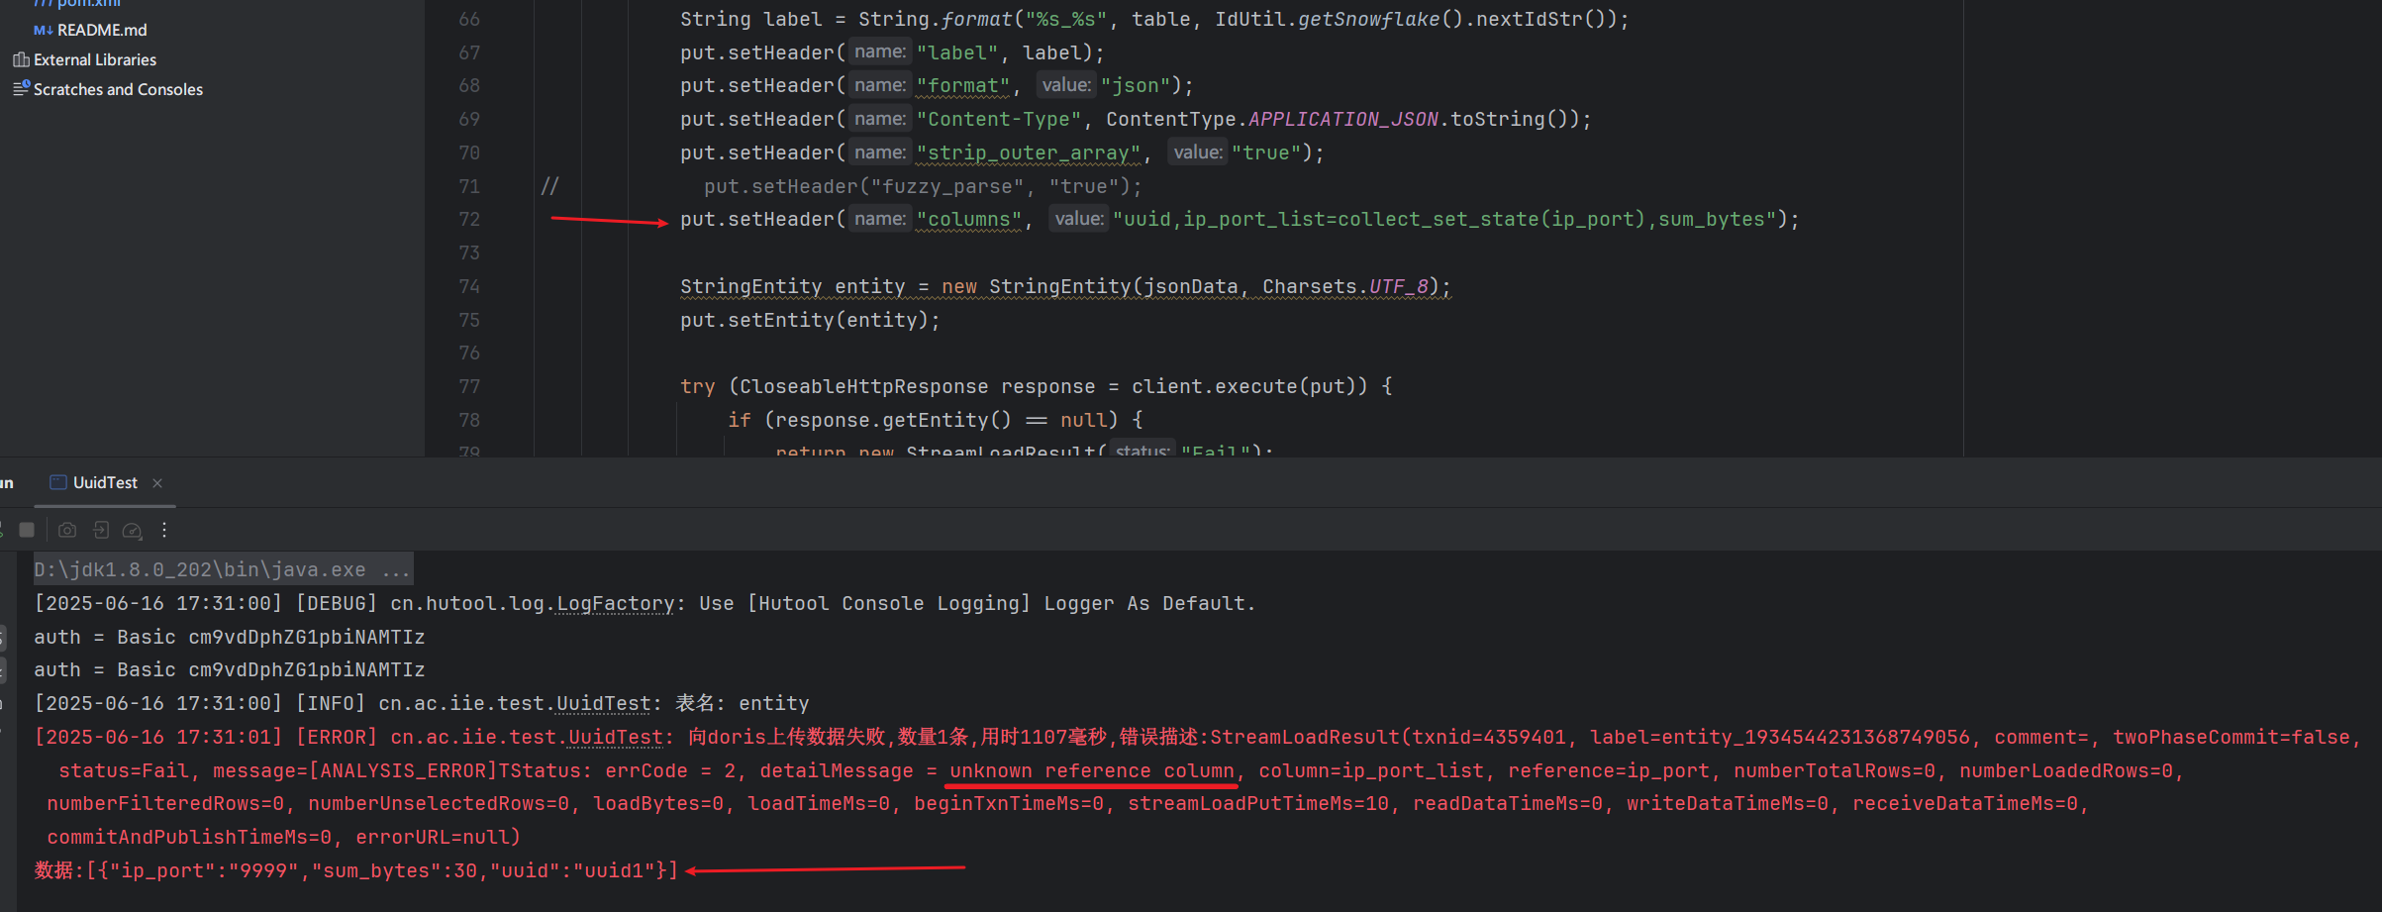Click the camera thread dump icon
The image size is (2382, 912).
click(x=67, y=530)
